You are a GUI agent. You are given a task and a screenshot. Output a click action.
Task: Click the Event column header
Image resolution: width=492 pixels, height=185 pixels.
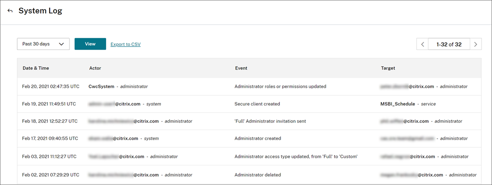point(241,68)
